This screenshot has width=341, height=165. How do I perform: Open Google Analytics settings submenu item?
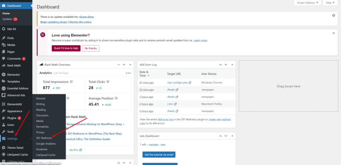pos(46,144)
